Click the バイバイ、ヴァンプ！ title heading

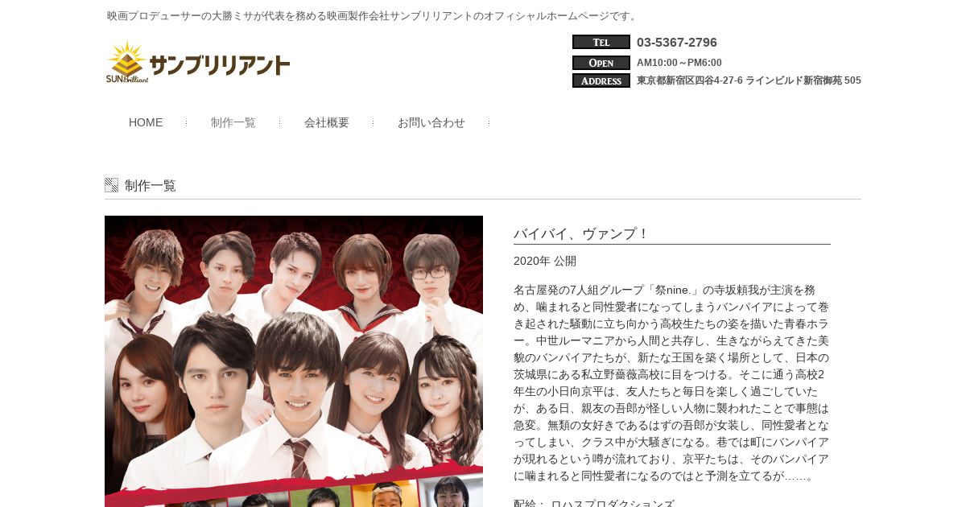(x=581, y=233)
